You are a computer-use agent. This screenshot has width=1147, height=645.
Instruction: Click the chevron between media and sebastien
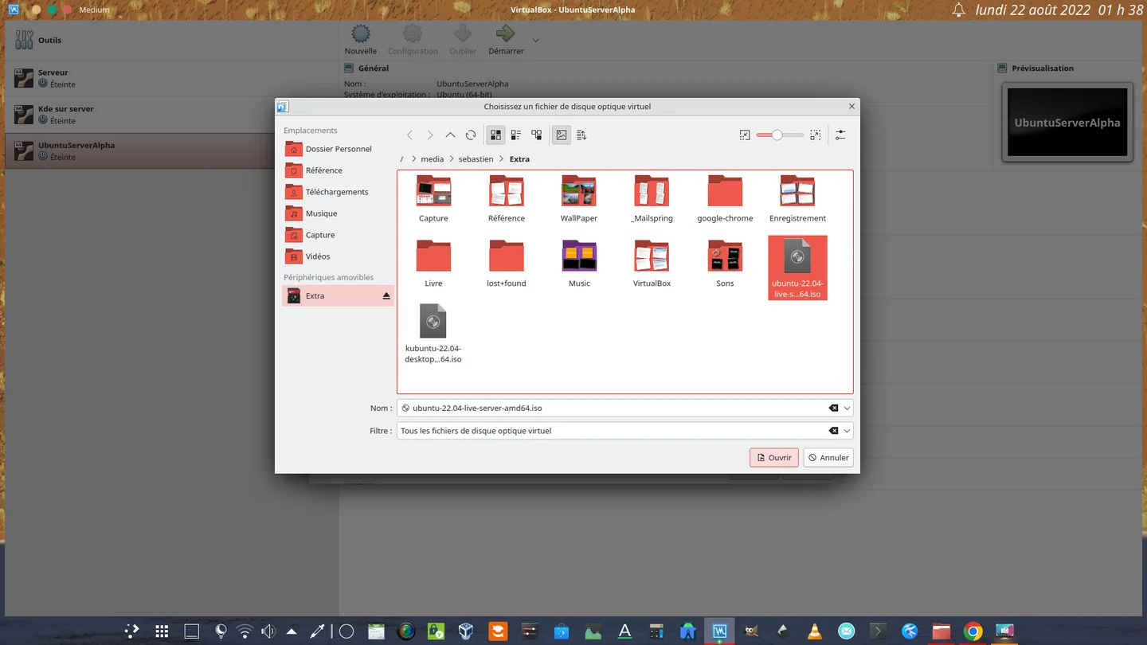(451, 159)
